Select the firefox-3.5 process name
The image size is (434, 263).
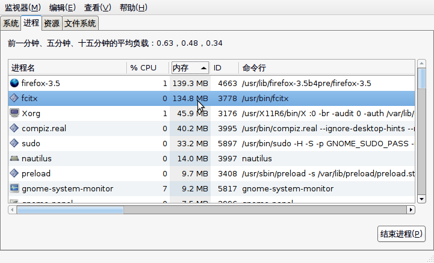click(x=41, y=83)
